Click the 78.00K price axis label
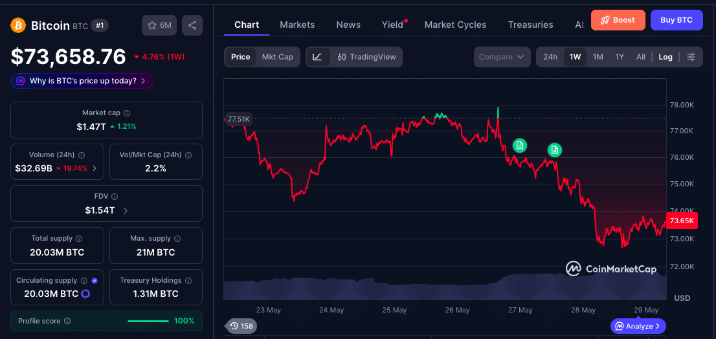The height and width of the screenshot is (339, 716). tap(682, 105)
